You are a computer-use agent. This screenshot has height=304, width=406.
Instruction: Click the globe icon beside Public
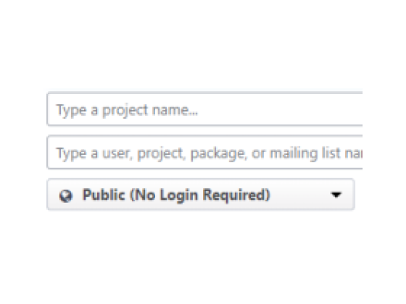[66, 196]
